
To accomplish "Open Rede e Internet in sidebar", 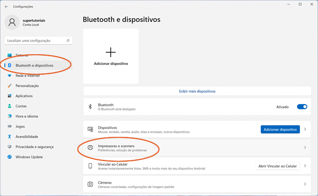I will (27, 75).
